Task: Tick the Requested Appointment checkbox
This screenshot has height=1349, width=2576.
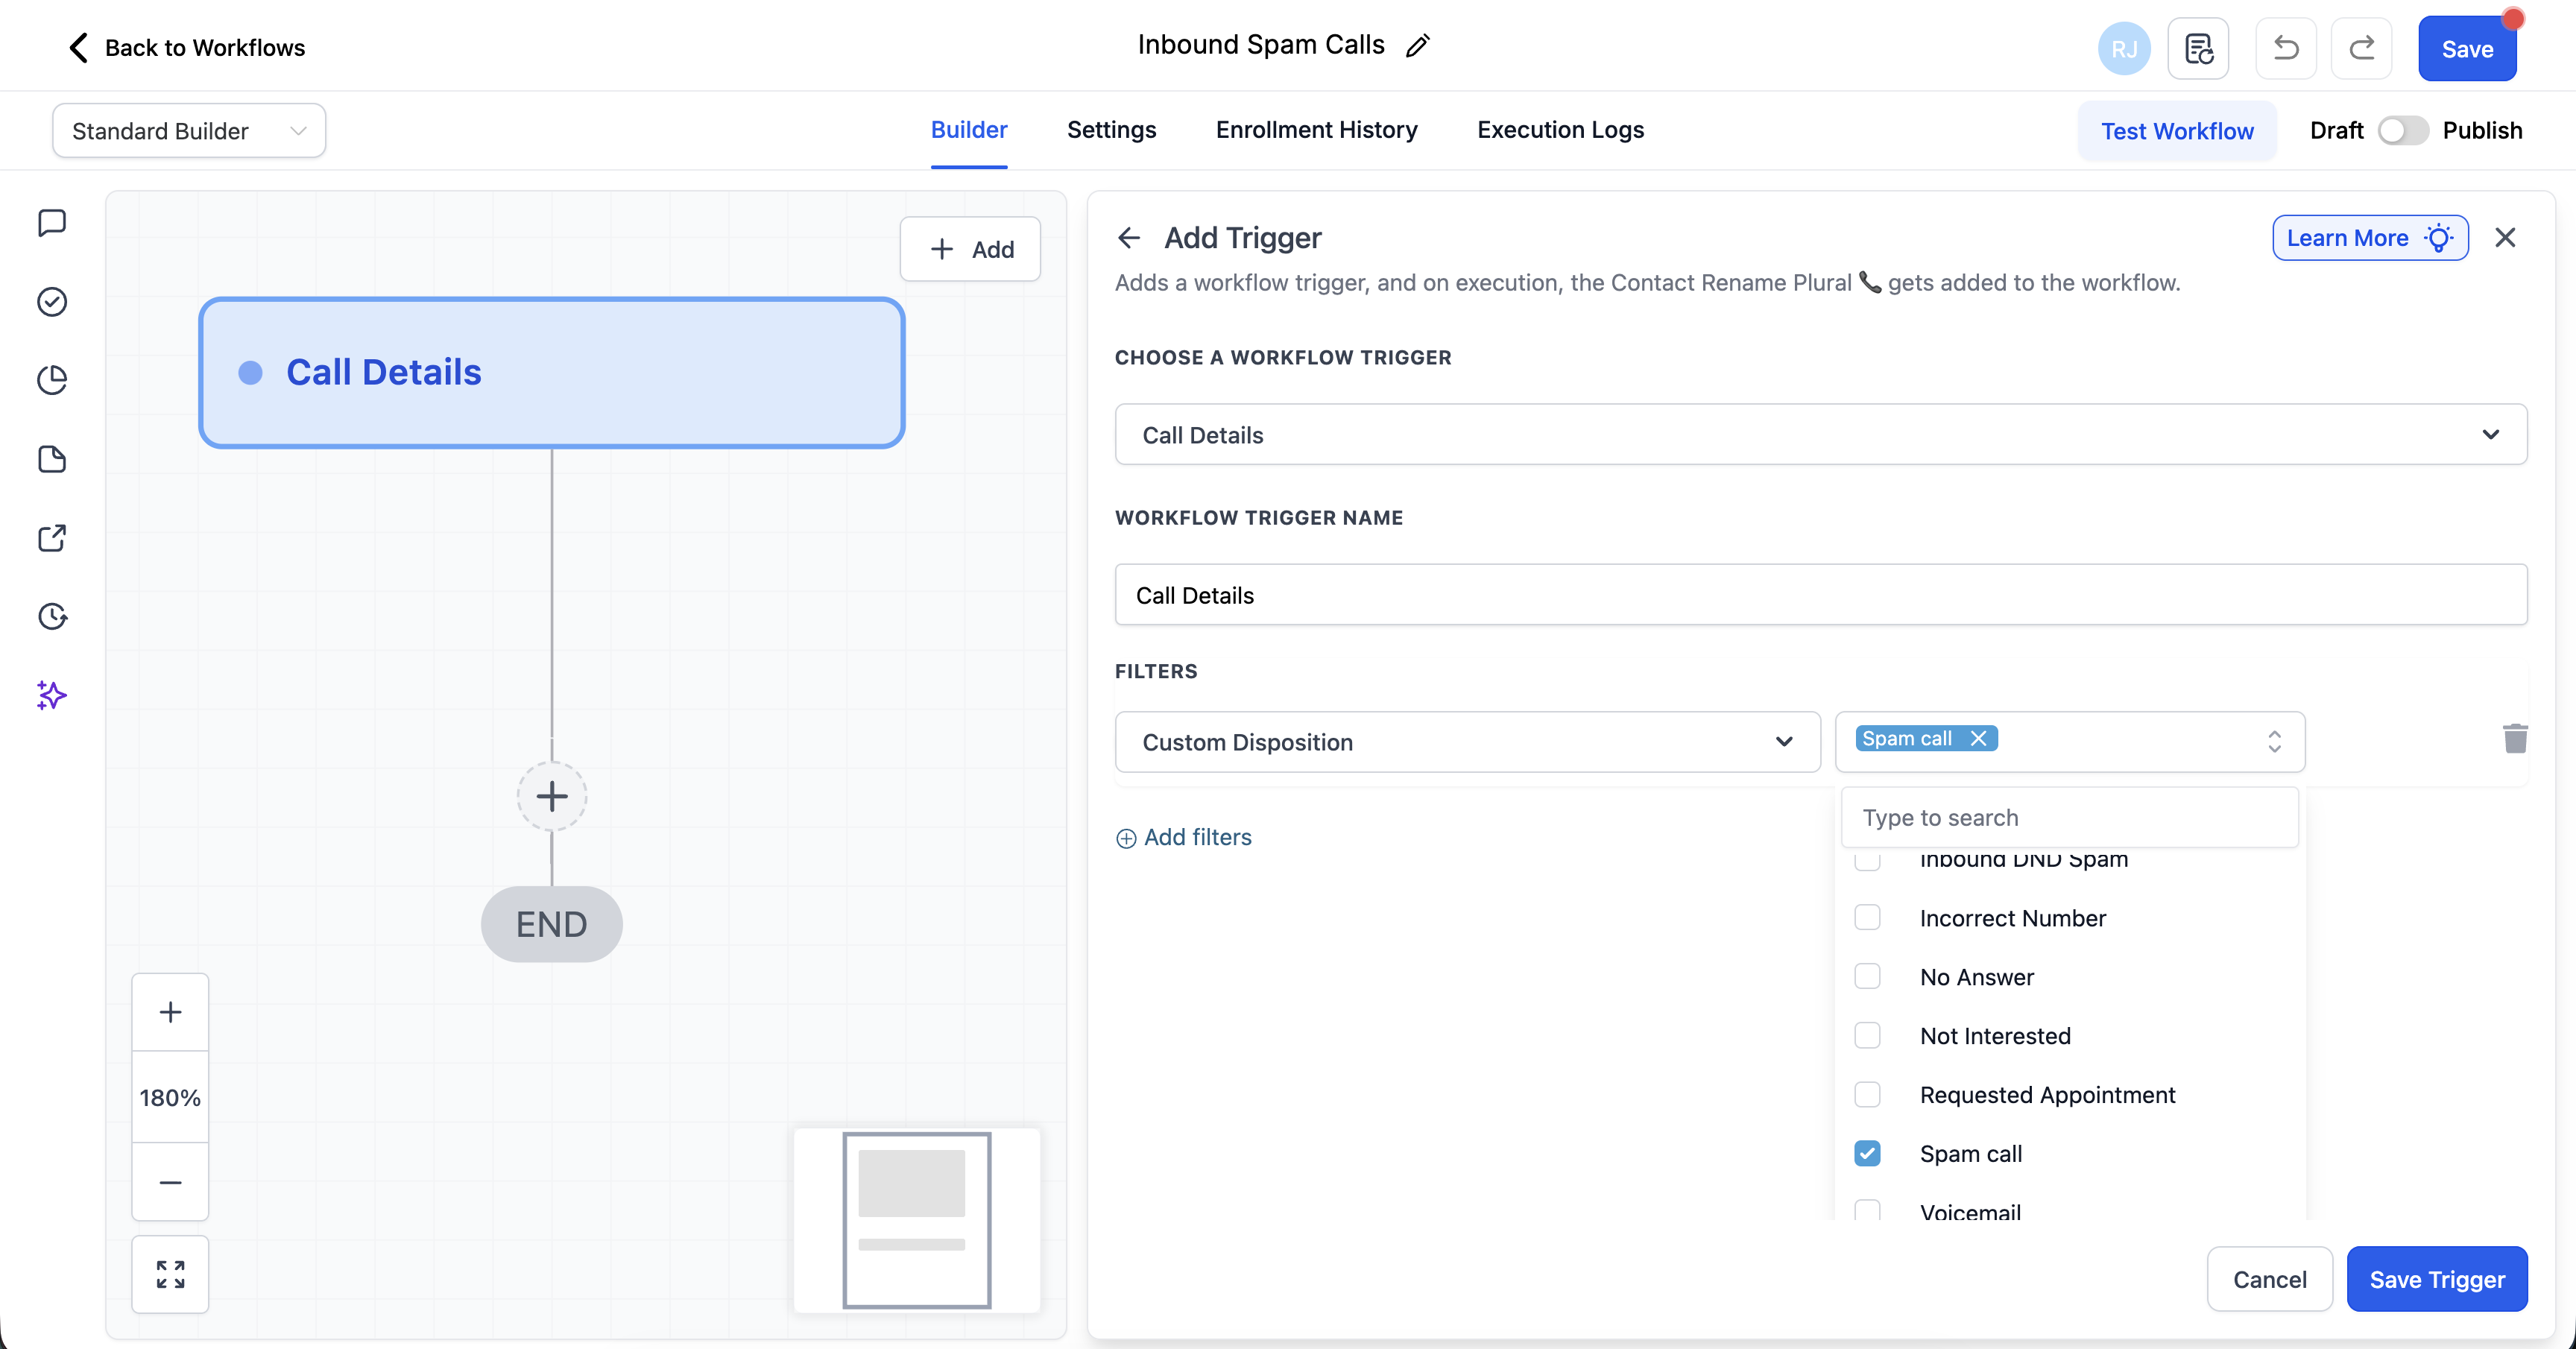Action: pos(1867,1094)
